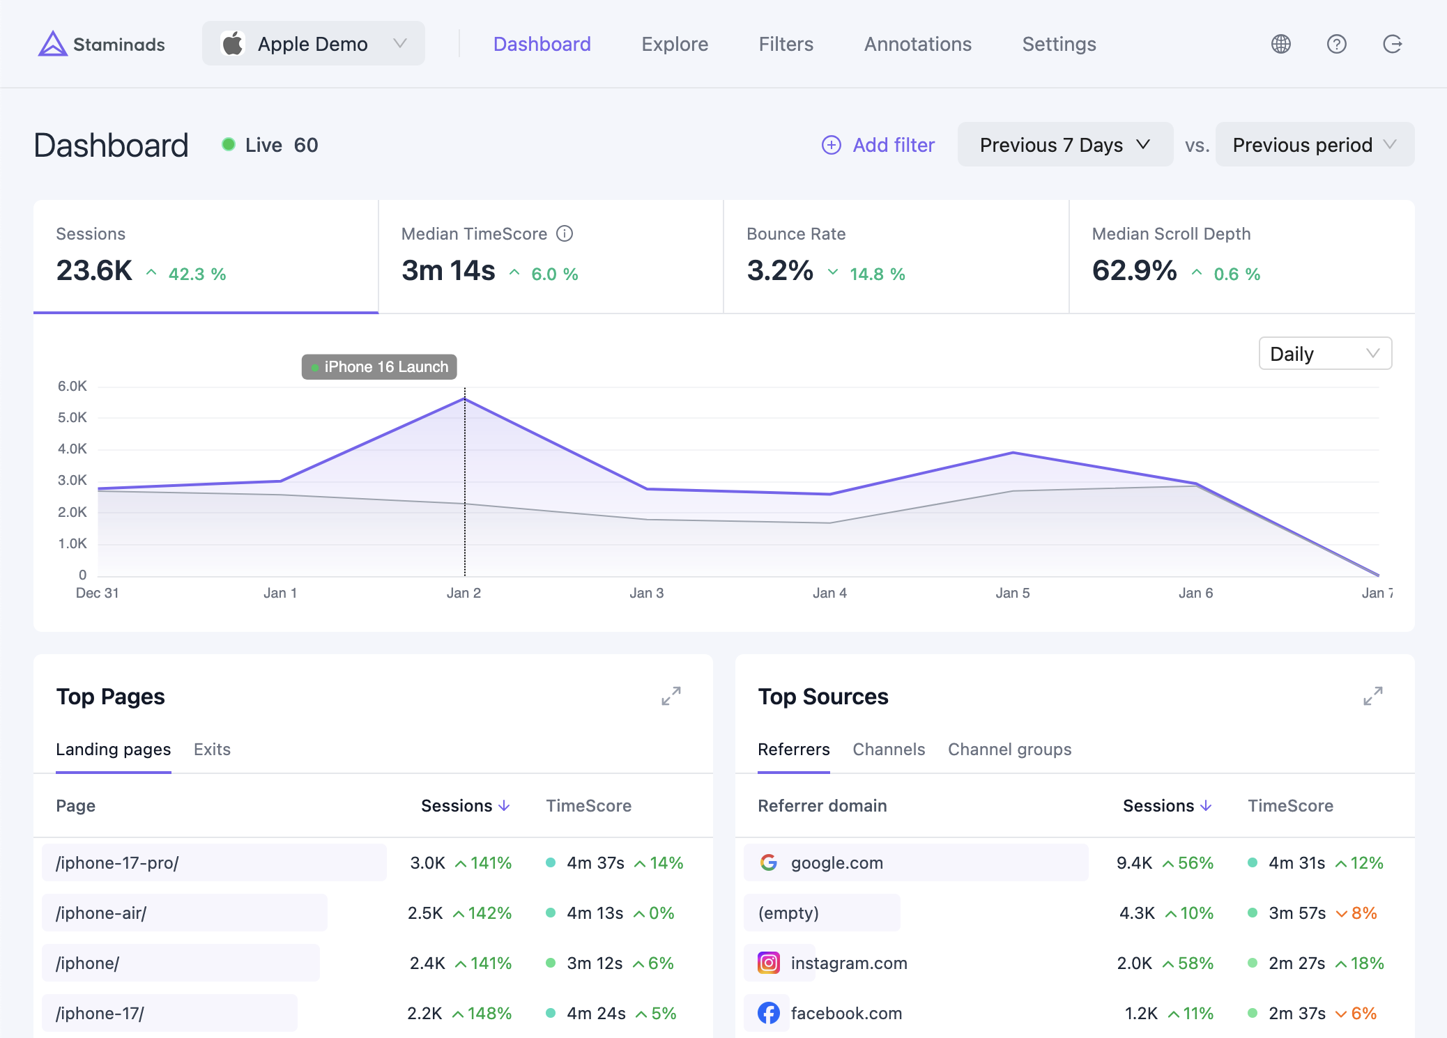Expand the Top Sources panel fullscreen
Image resolution: width=1447 pixels, height=1038 pixels.
tap(1372, 696)
